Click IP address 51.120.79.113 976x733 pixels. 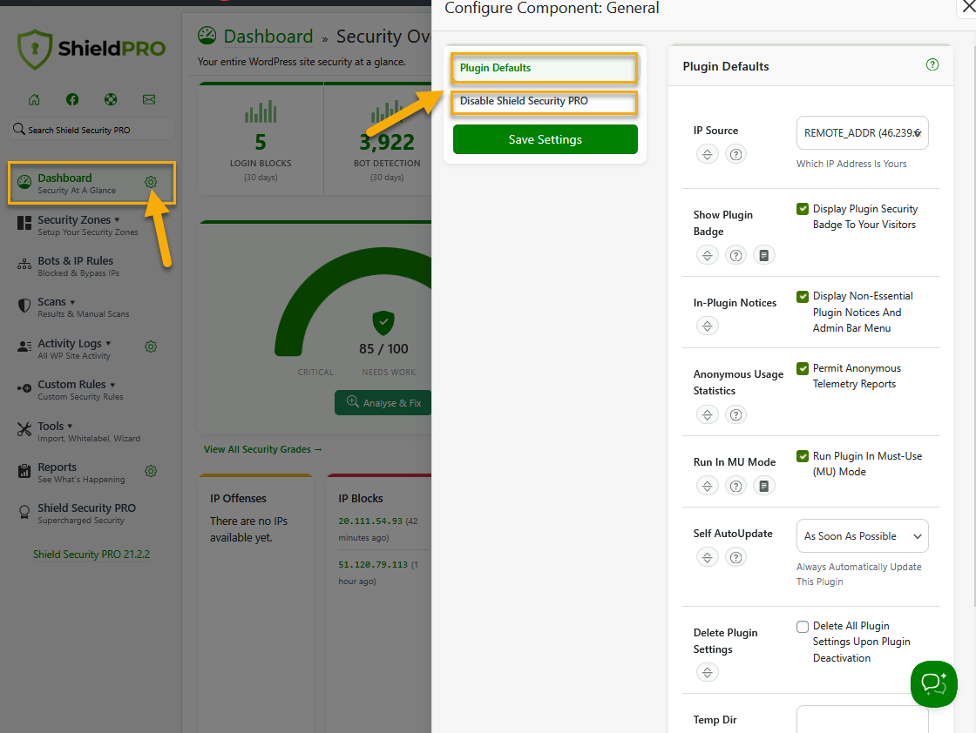pyautogui.click(x=373, y=564)
